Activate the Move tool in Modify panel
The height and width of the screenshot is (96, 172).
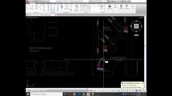coord(48,6)
